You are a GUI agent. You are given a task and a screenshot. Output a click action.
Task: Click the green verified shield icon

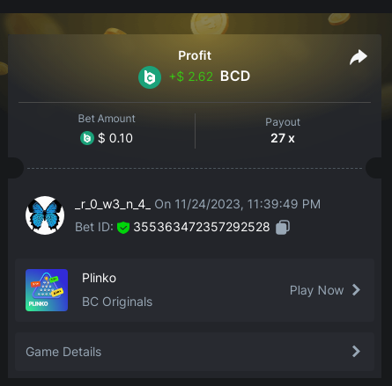point(123,228)
